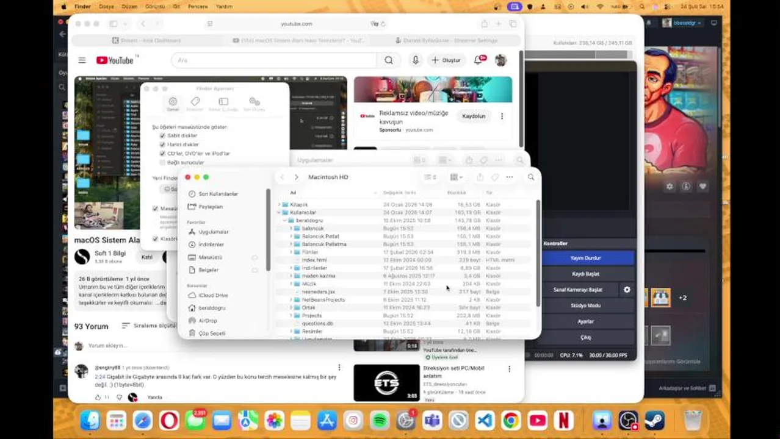The width and height of the screenshot is (780, 439).
Task: Open App Store from Dock
Action: [x=327, y=421]
